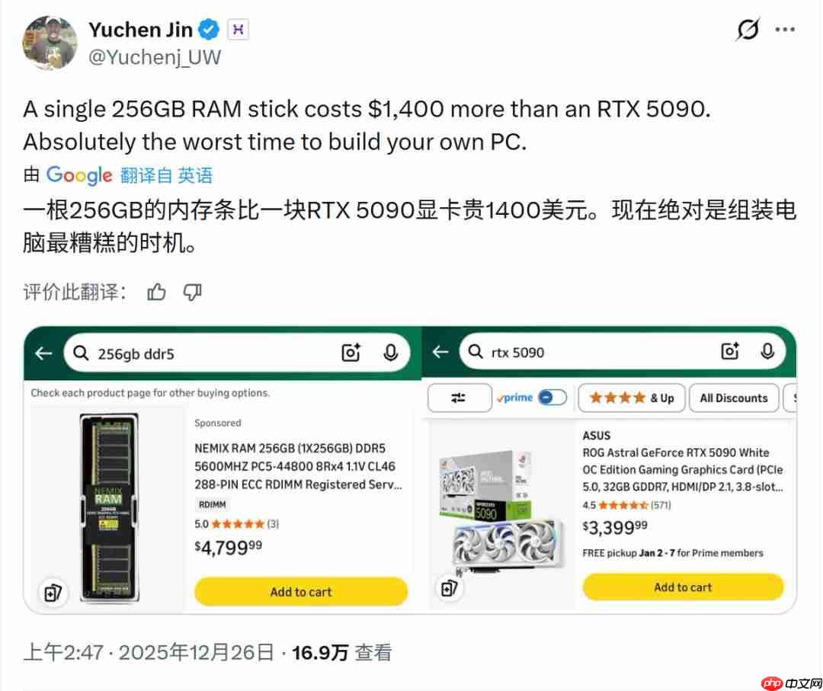
Task: Click the 256gb ddr5 search field
Action: (x=236, y=353)
